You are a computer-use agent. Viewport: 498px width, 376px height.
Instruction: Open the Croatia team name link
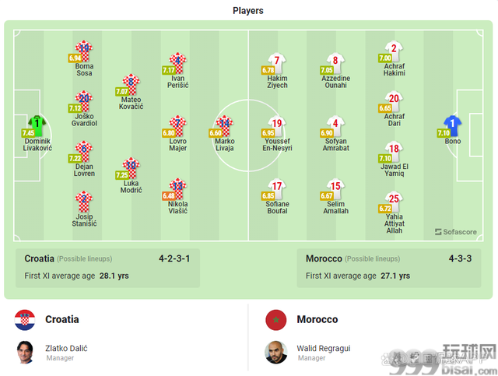point(62,319)
